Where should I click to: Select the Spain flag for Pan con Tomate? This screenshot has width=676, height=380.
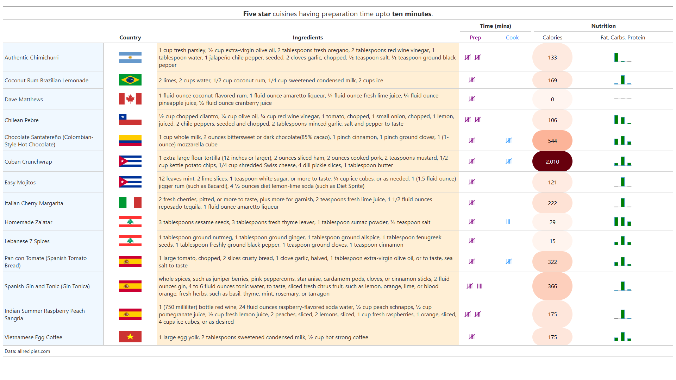(130, 261)
